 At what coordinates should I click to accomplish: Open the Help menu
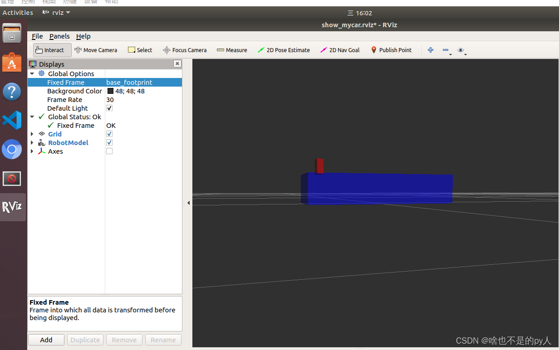[x=83, y=36]
